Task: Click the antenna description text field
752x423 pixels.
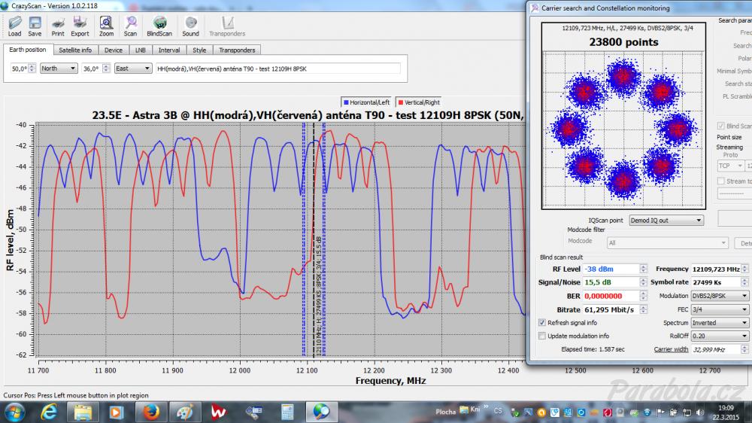Action: coord(278,68)
